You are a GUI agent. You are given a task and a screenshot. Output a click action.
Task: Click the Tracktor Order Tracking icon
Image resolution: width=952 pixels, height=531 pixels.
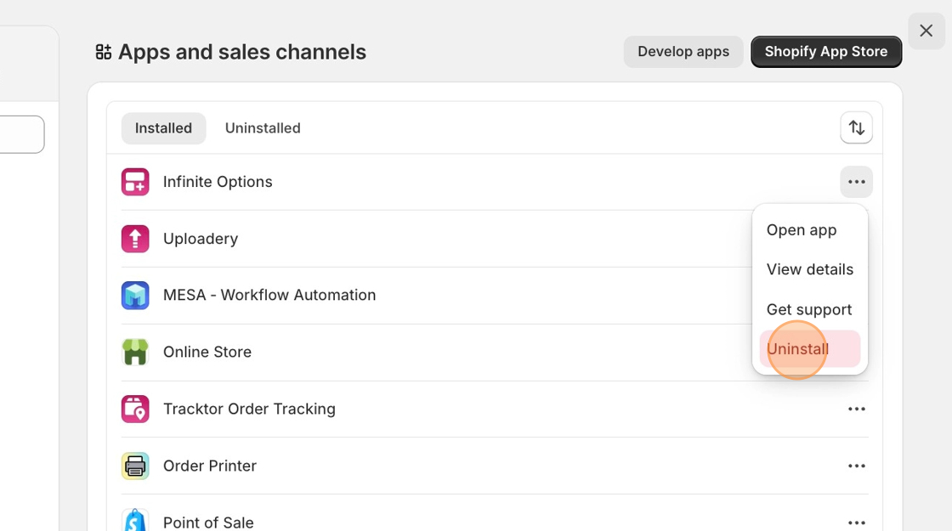coord(135,409)
